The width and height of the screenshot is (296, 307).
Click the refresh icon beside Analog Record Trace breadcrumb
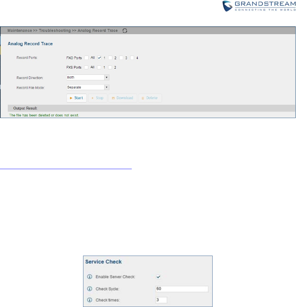[125, 31]
